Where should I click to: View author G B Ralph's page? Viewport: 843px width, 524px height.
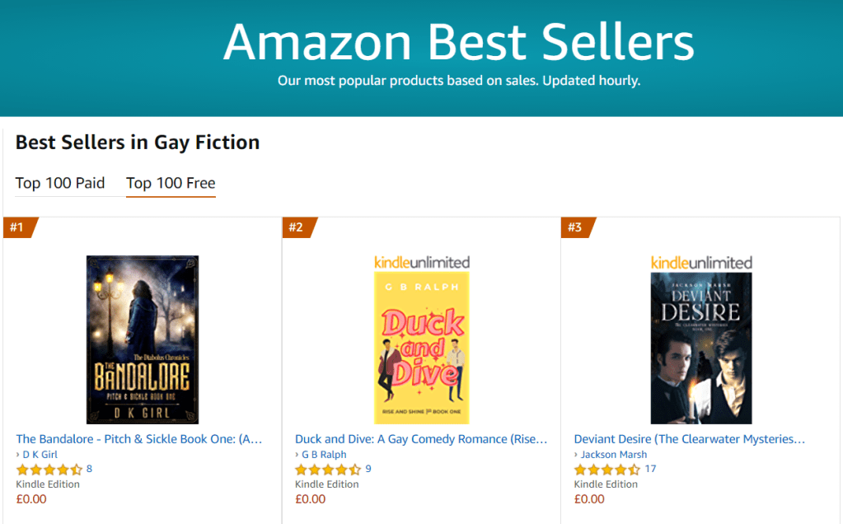click(323, 455)
